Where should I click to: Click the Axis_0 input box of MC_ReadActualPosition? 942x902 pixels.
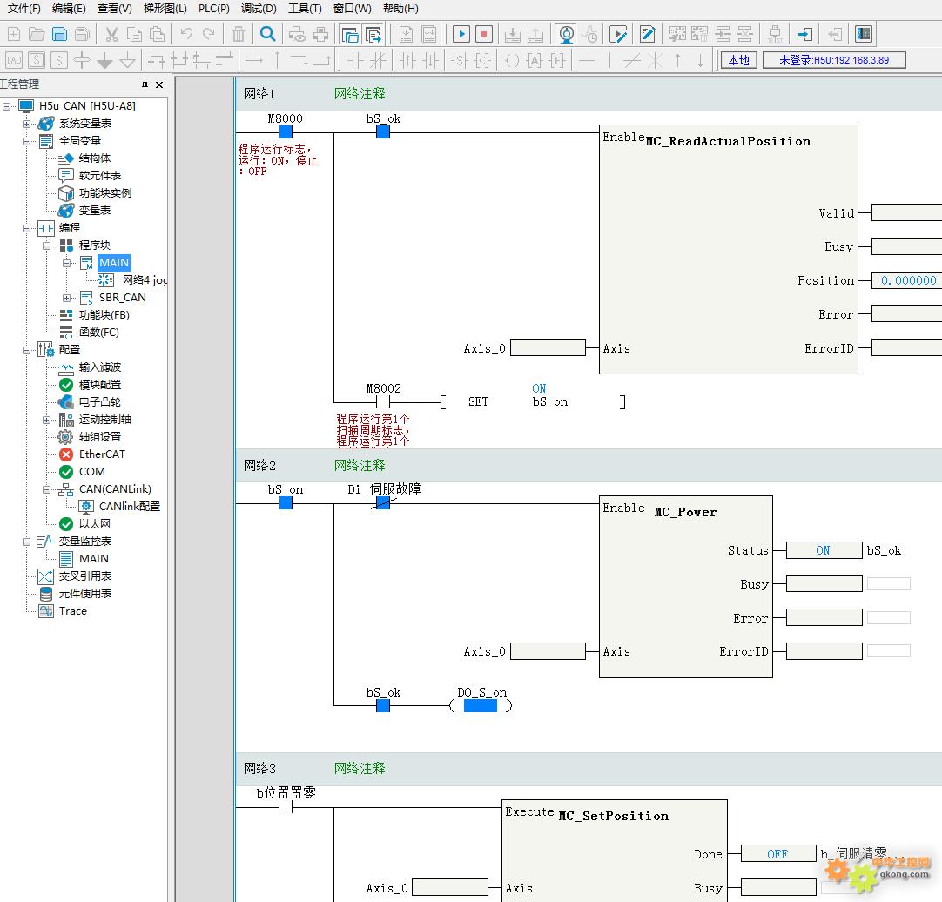[548, 348]
